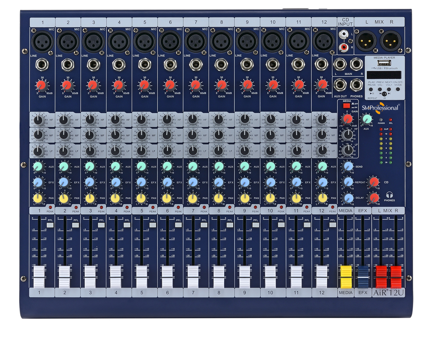Toggle channel 12 PFL switch
This screenshot has width=424, height=338.
(332, 225)
